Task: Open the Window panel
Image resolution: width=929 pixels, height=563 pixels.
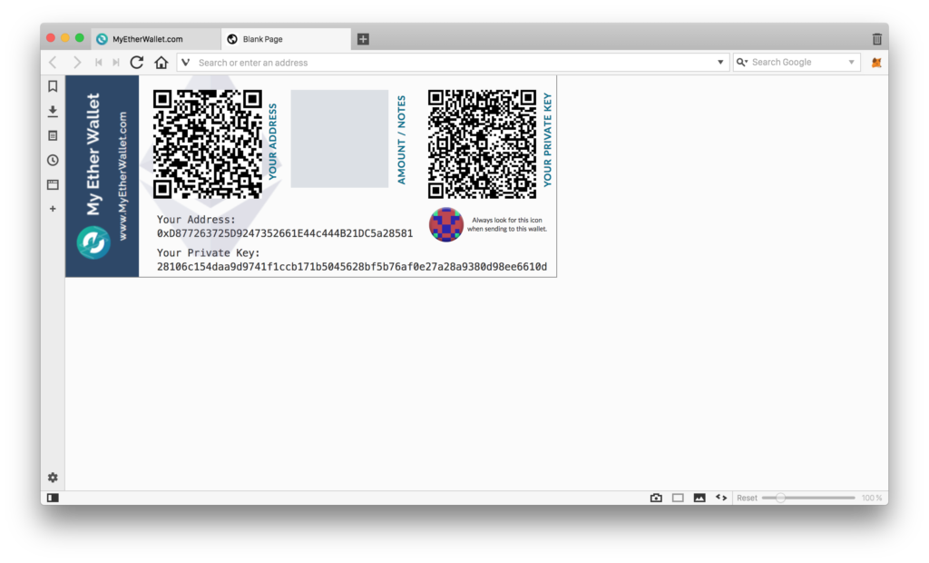Action: 53,184
